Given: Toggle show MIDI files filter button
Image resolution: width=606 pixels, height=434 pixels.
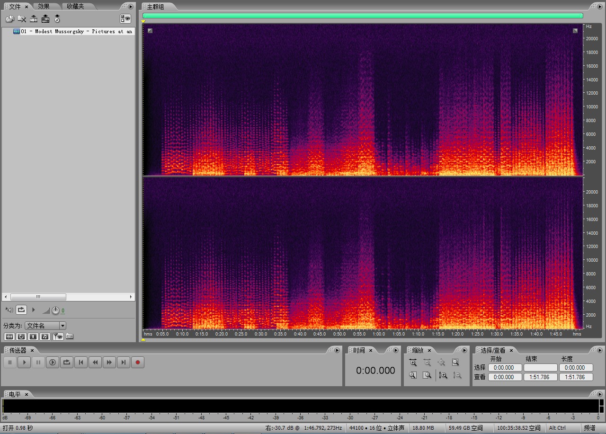Looking at the screenshot, I should [x=45, y=337].
